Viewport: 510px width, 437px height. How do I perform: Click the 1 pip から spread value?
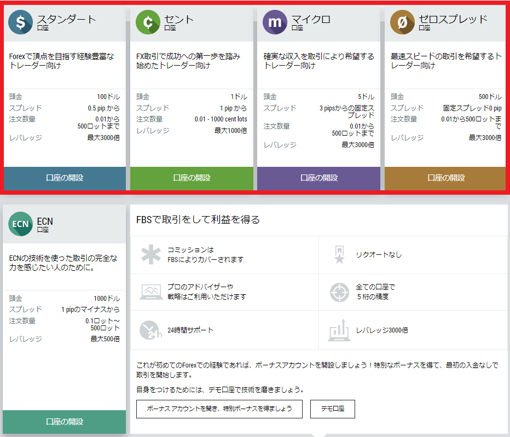click(233, 108)
